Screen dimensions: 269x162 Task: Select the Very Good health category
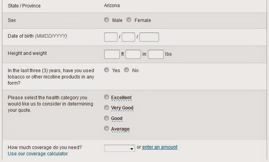tap(107, 107)
